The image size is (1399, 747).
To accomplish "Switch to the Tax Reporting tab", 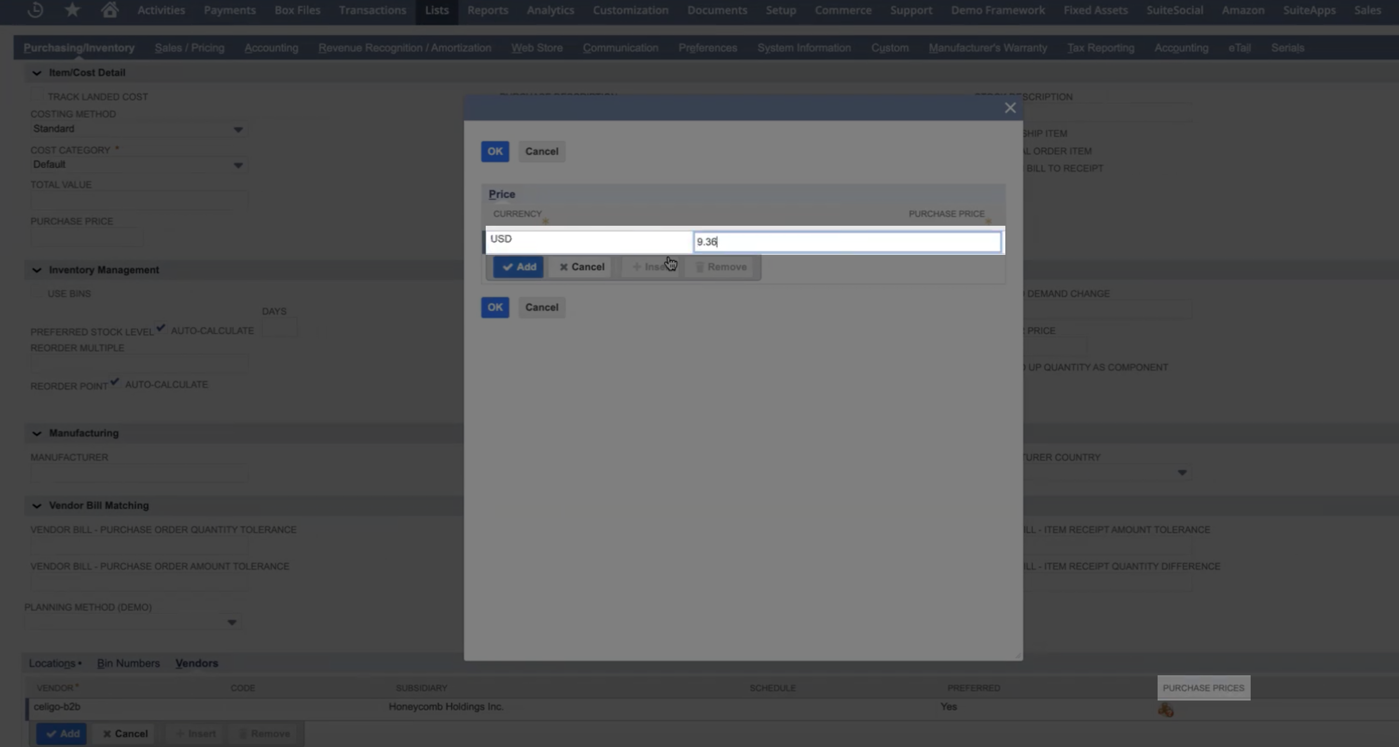I will [x=1100, y=48].
